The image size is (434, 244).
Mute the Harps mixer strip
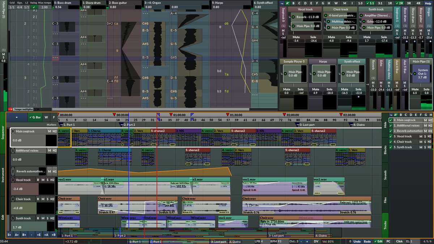316,89
